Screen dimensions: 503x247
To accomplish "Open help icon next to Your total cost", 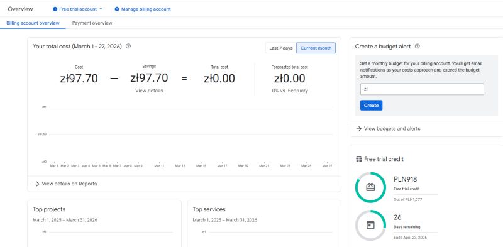I will pos(128,46).
